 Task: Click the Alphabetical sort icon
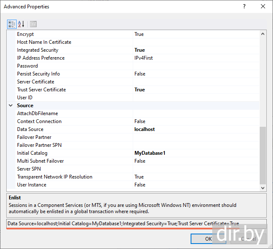click(22, 24)
